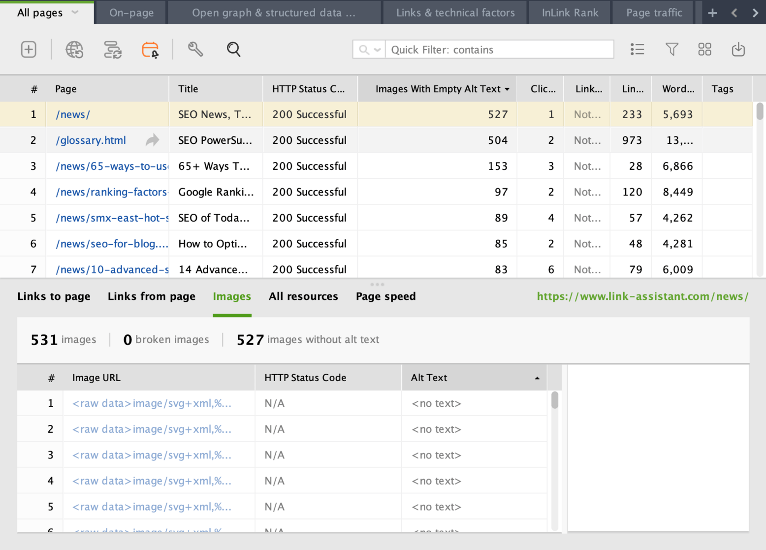Open the Workspaces grid icon

(704, 49)
